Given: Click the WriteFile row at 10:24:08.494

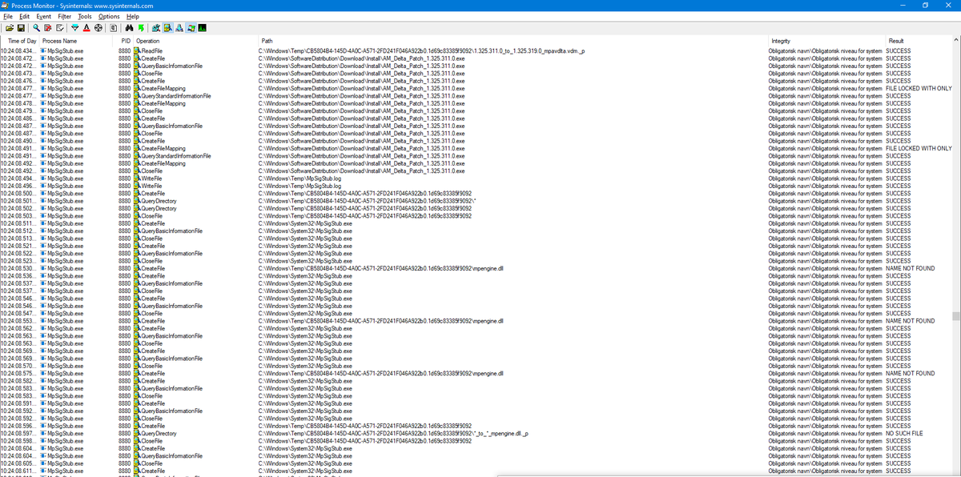Looking at the screenshot, I should tap(476, 178).
